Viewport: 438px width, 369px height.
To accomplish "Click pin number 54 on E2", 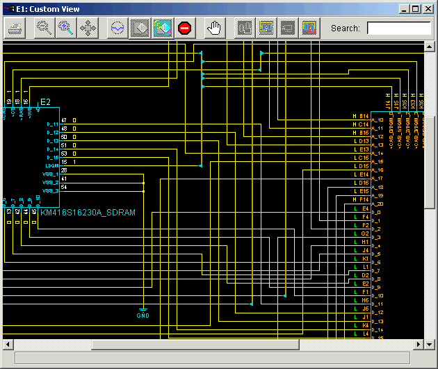I will click(64, 187).
